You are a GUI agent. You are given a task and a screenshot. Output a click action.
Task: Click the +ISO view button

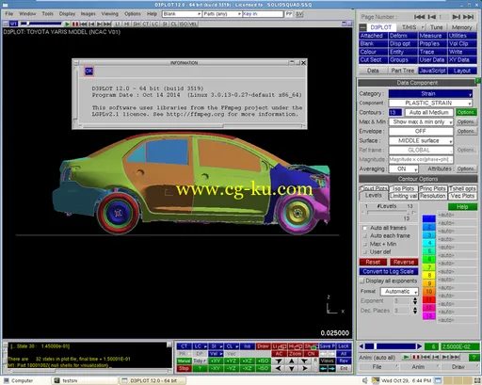(263, 361)
